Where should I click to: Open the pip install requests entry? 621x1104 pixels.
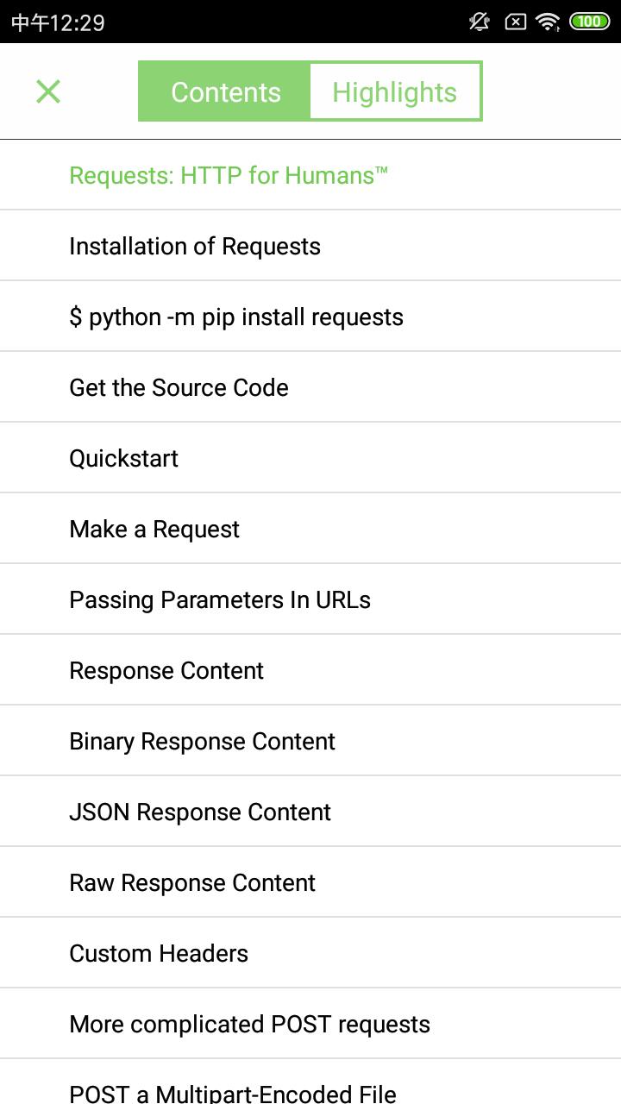click(x=310, y=317)
